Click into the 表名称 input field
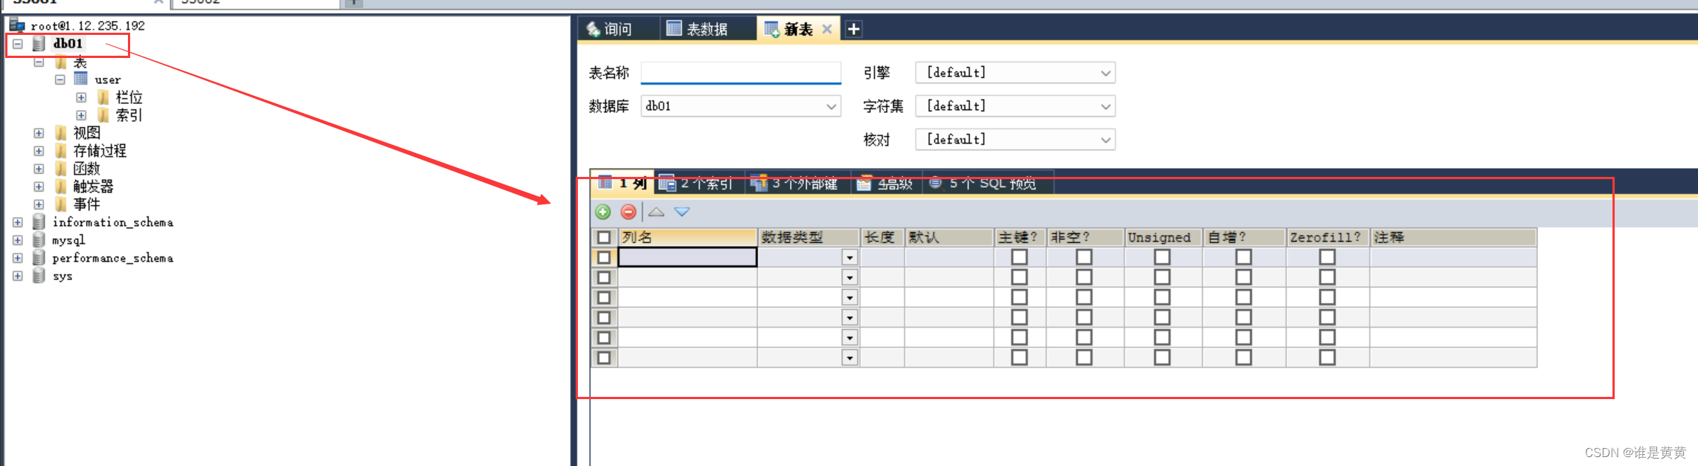The image size is (1698, 466). point(741,73)
